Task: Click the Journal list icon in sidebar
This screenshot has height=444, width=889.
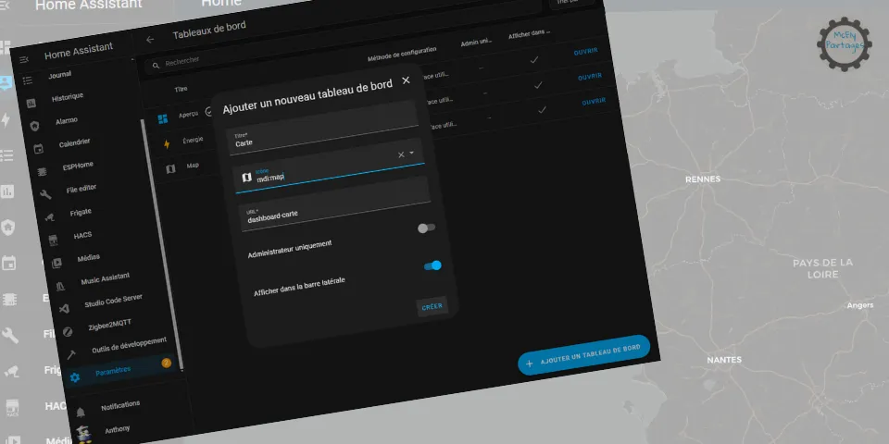Action: [x=27, y=80]
